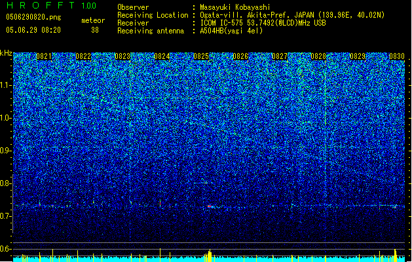Click the 0829 time marker label
412x262 pixels.
(358, 56)
